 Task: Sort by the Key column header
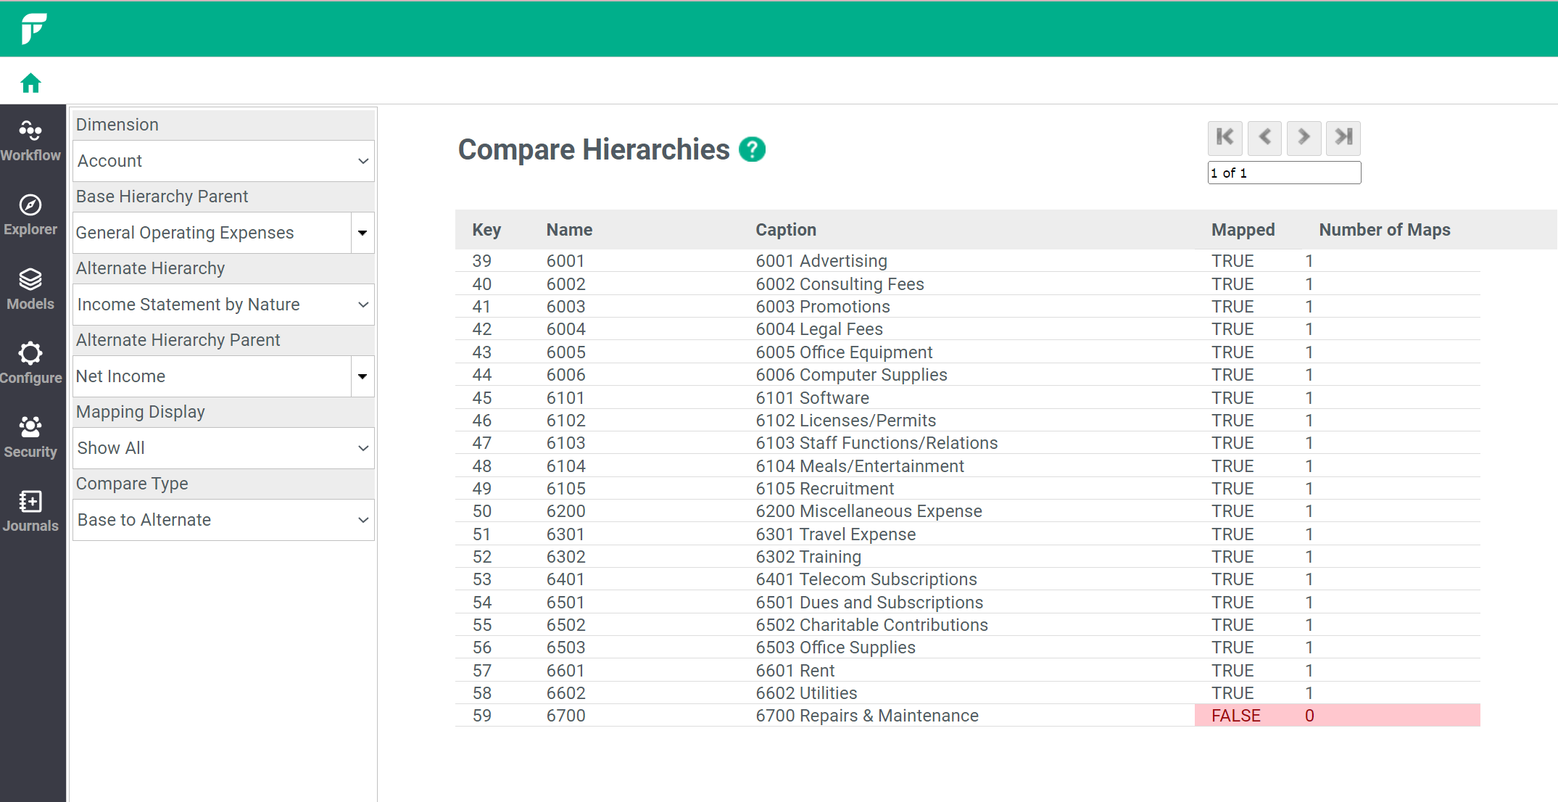click(x=486, y=230)
